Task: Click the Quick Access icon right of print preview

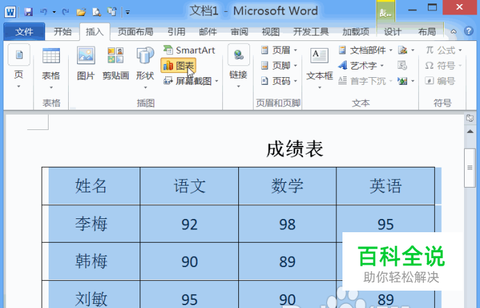Action: point(112,12)
